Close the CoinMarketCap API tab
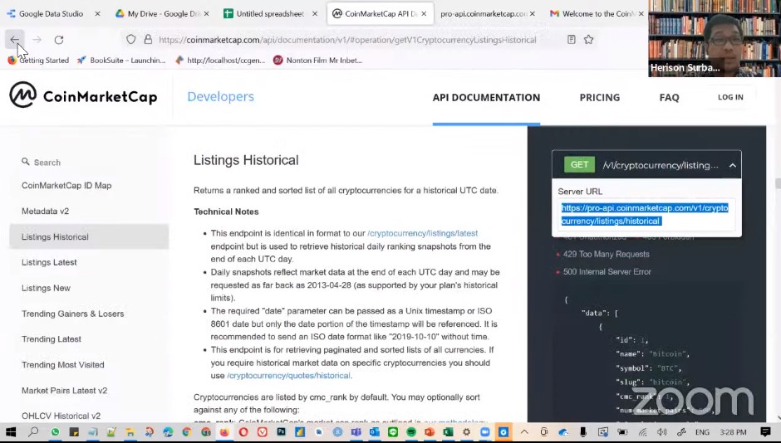 (x=424, y=13)
